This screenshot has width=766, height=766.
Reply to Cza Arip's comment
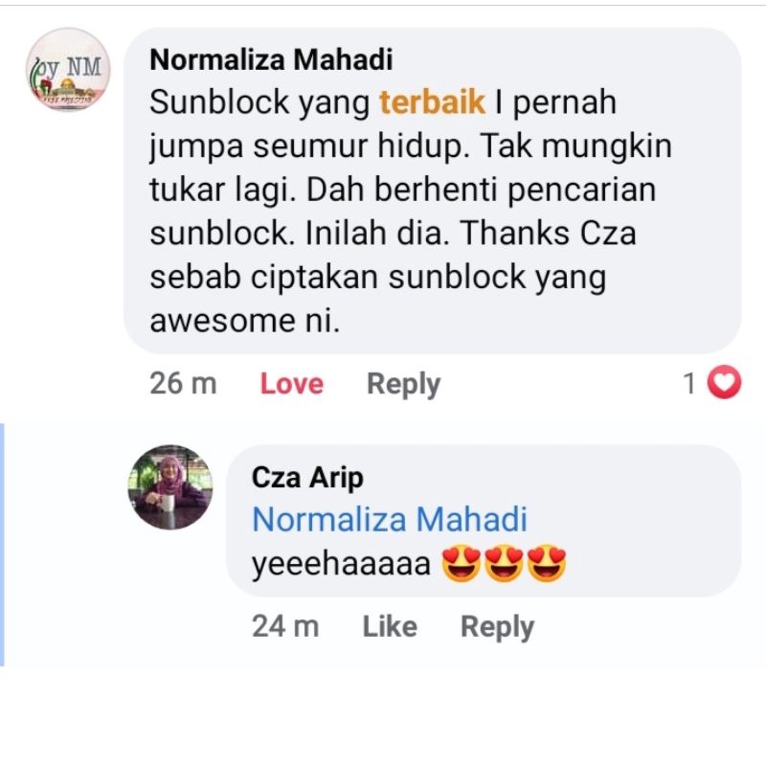(x=497, y=627)
